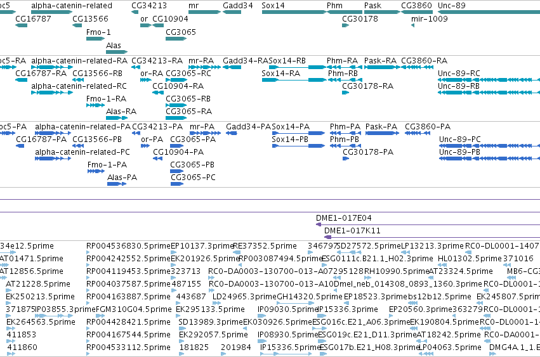This screenshot has width=540, height=357.
Task: Select the Unc-89-PB CDS label
Action: pos(460,152)
